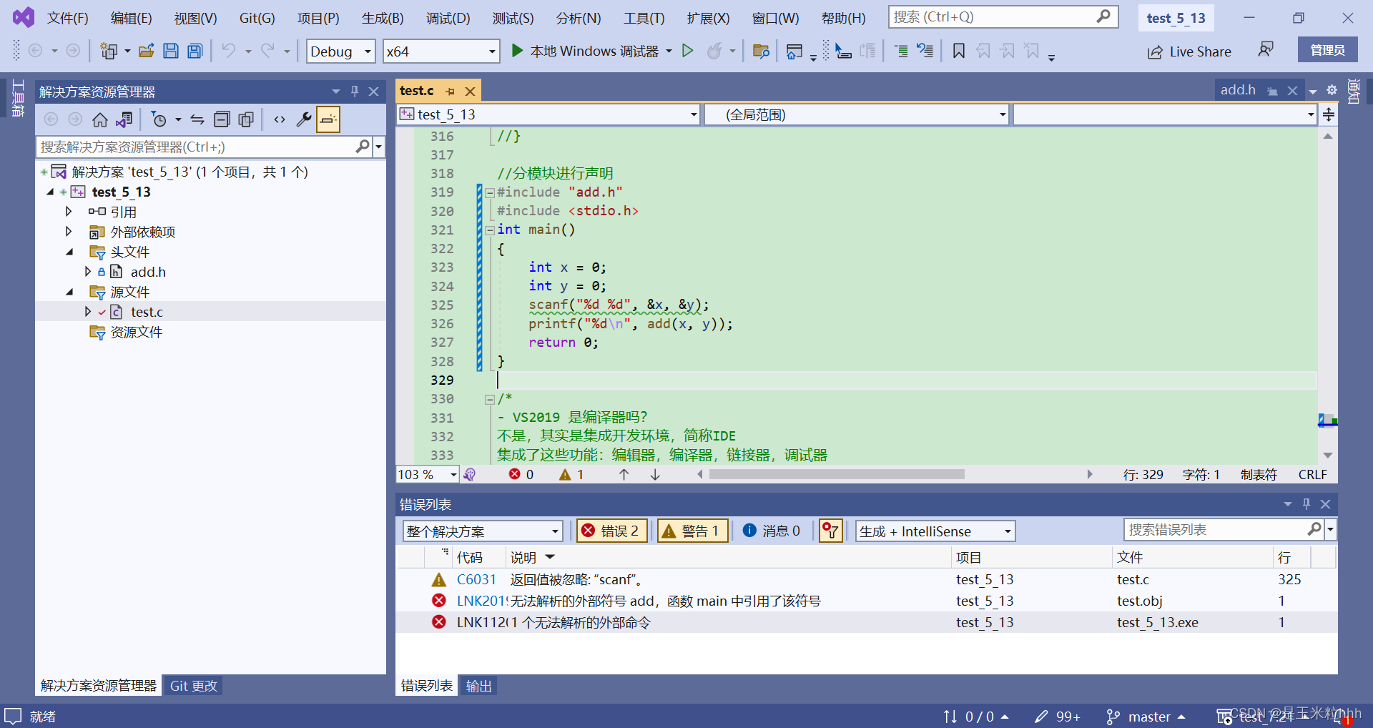This screenshot has width=1373, height=728.
Task: Click the split editor icon above the scrollbar
Action: point(1329,114)
